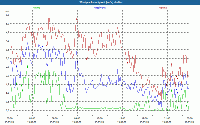Screen dimensions: 200x125
Task: Click the 2,0 y-axis value
Action: point(8,76)
